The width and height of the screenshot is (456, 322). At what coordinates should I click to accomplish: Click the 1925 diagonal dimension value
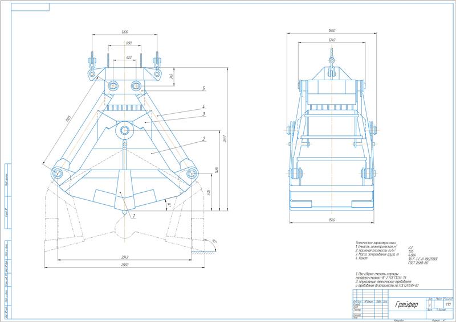click(68, 118)
